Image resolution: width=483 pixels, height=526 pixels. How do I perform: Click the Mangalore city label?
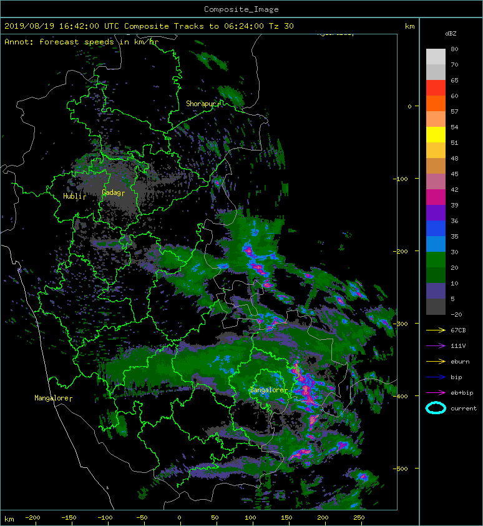click(x=52, y=398)
